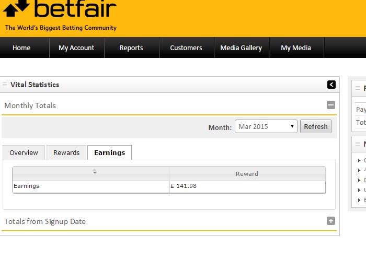Click drag handle of lower right panel
Viewport: 366px width, 261px height.
coord(358,144)
